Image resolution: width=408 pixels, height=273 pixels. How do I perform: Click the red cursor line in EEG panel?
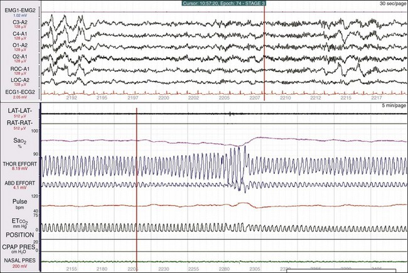[264, 50]
